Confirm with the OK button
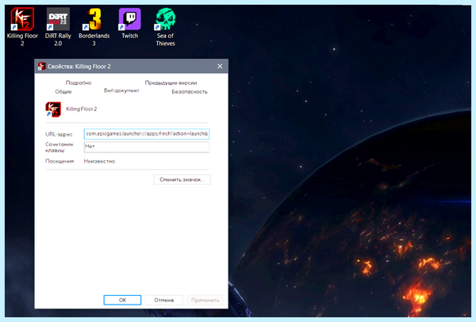The height and width of the screenshot is (322, 476). coord(122,300)
